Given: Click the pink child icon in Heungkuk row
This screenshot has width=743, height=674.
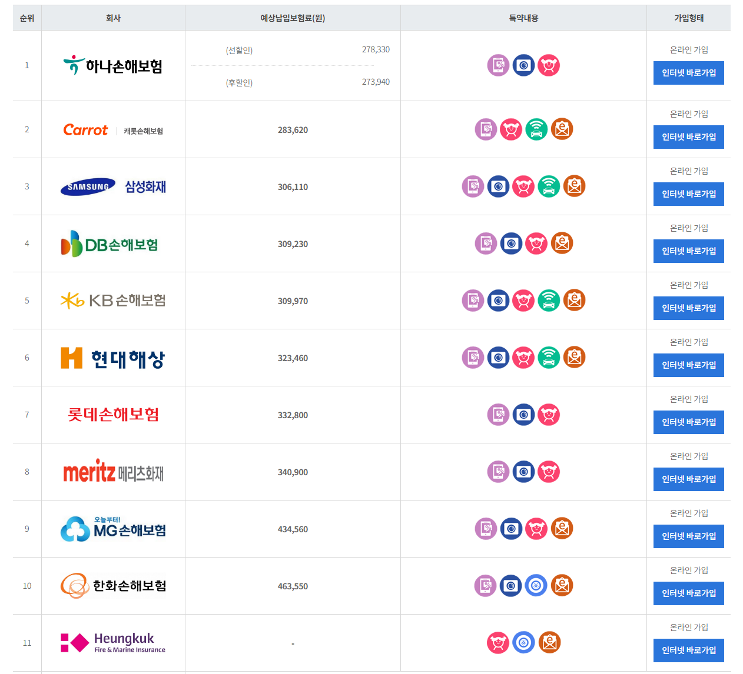Looking at the screenshot, I should tap(498, 643).
